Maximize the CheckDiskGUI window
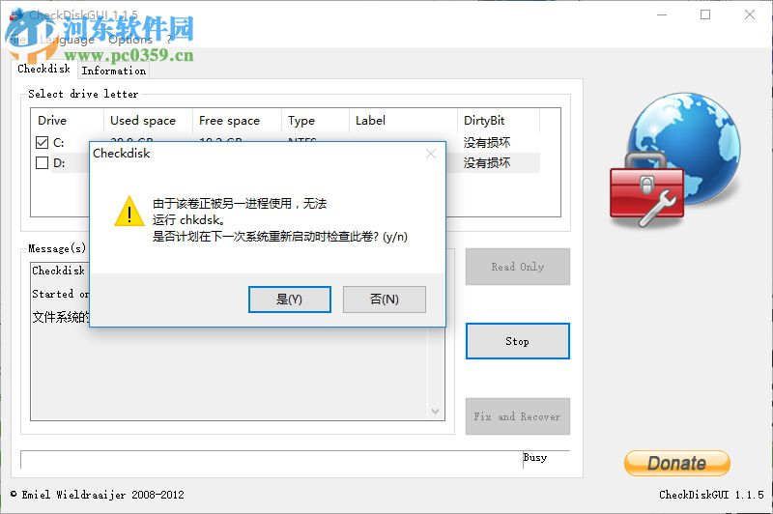Image resolution: width=773 pixels, height=514 pixels. coord(705,14)
